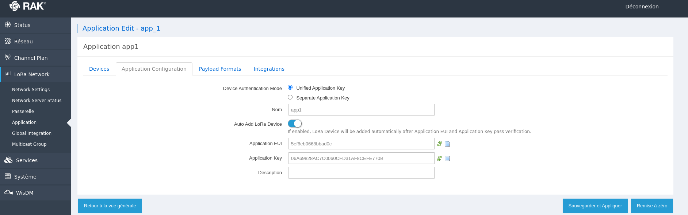
Task: Open Status page from sidebar icon
Action: (x=8, y=25)
